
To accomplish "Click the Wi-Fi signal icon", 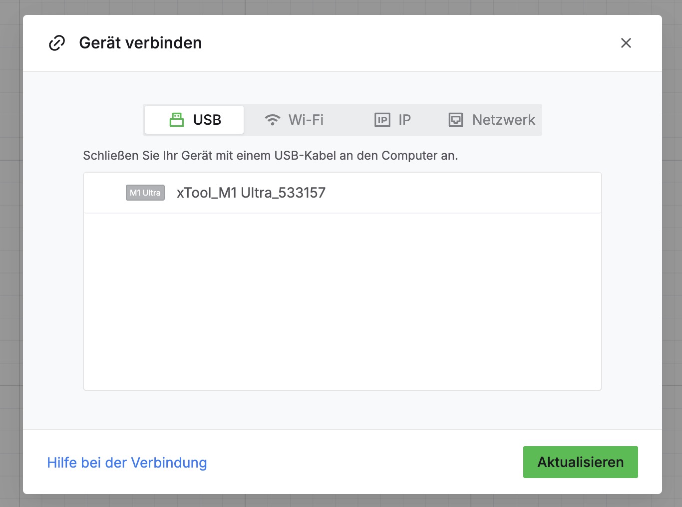I will point(273,120).
